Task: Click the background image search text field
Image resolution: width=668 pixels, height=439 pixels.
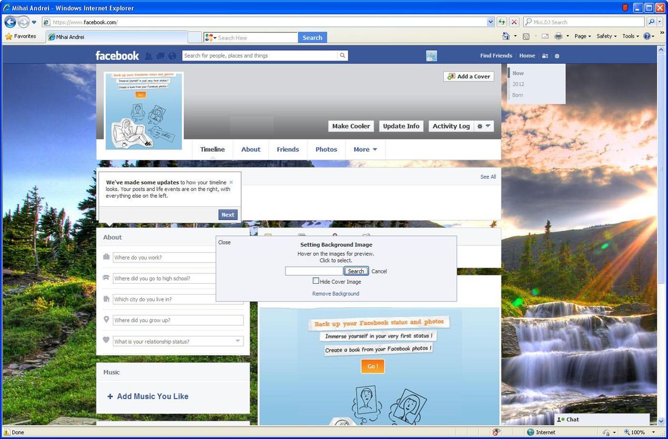Action: [x=314, y=271]
